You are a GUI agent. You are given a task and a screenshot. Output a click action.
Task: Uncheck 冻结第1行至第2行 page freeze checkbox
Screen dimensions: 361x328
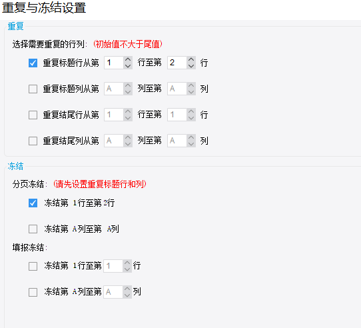[33, 203]
